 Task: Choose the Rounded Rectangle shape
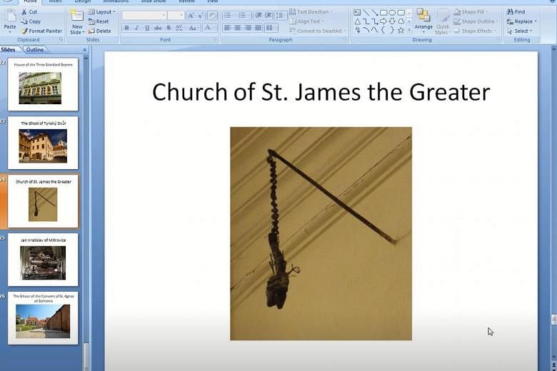coord(401,13)
